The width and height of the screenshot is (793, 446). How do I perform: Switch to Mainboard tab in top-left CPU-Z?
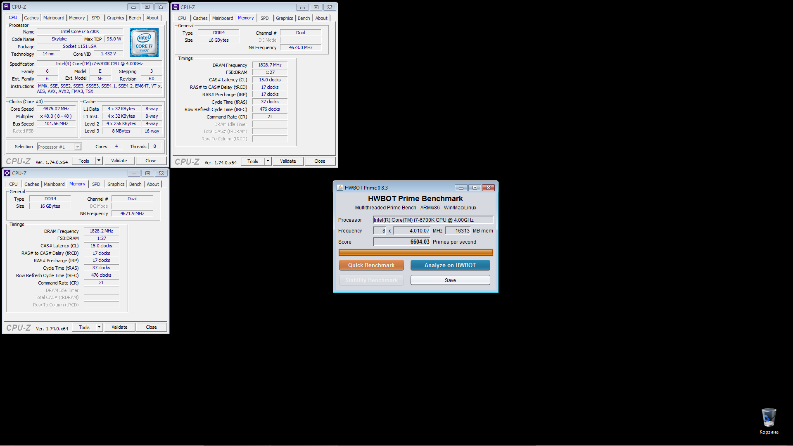click(x=54, y=18)
